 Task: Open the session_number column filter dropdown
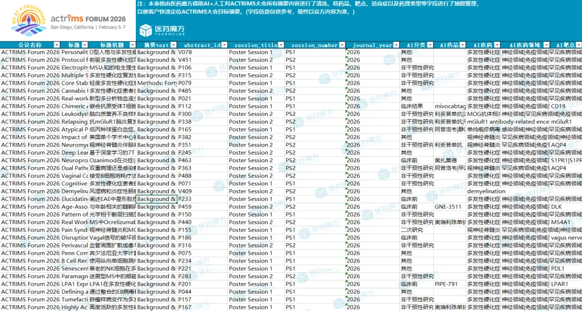342,45
